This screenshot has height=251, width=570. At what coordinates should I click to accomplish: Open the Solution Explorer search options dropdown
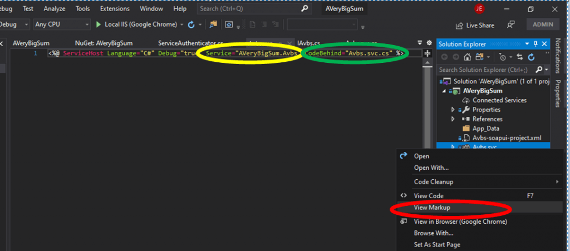(x=546, y=70)
